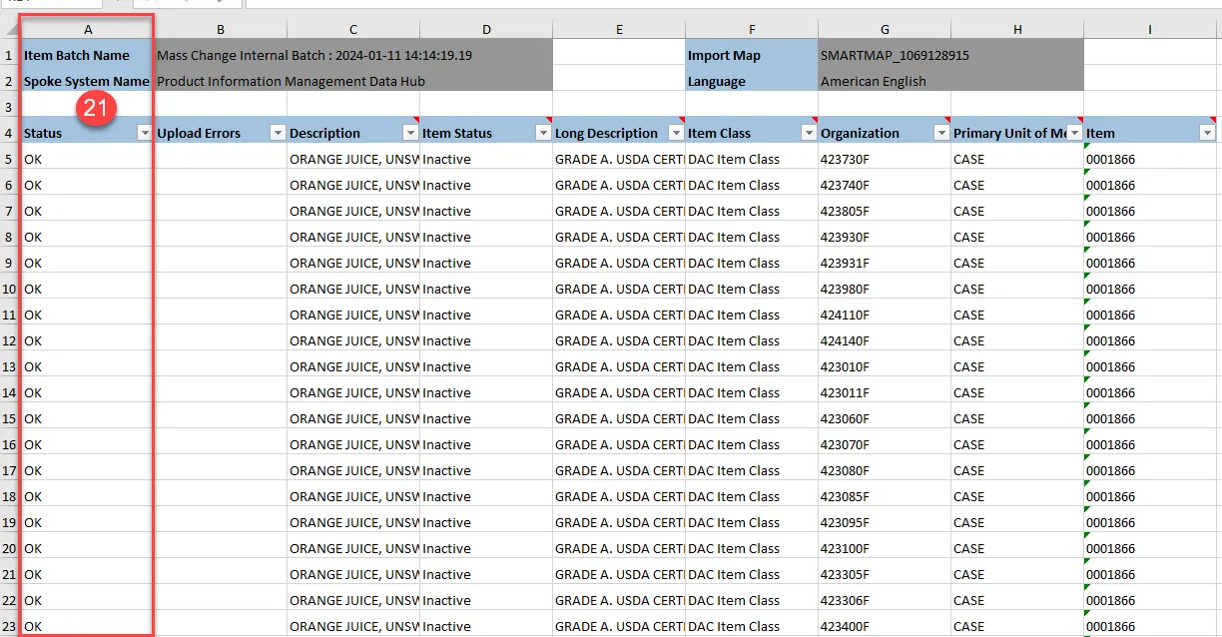
Task: Select the organization cell 423730F
Action: [884, 159]
